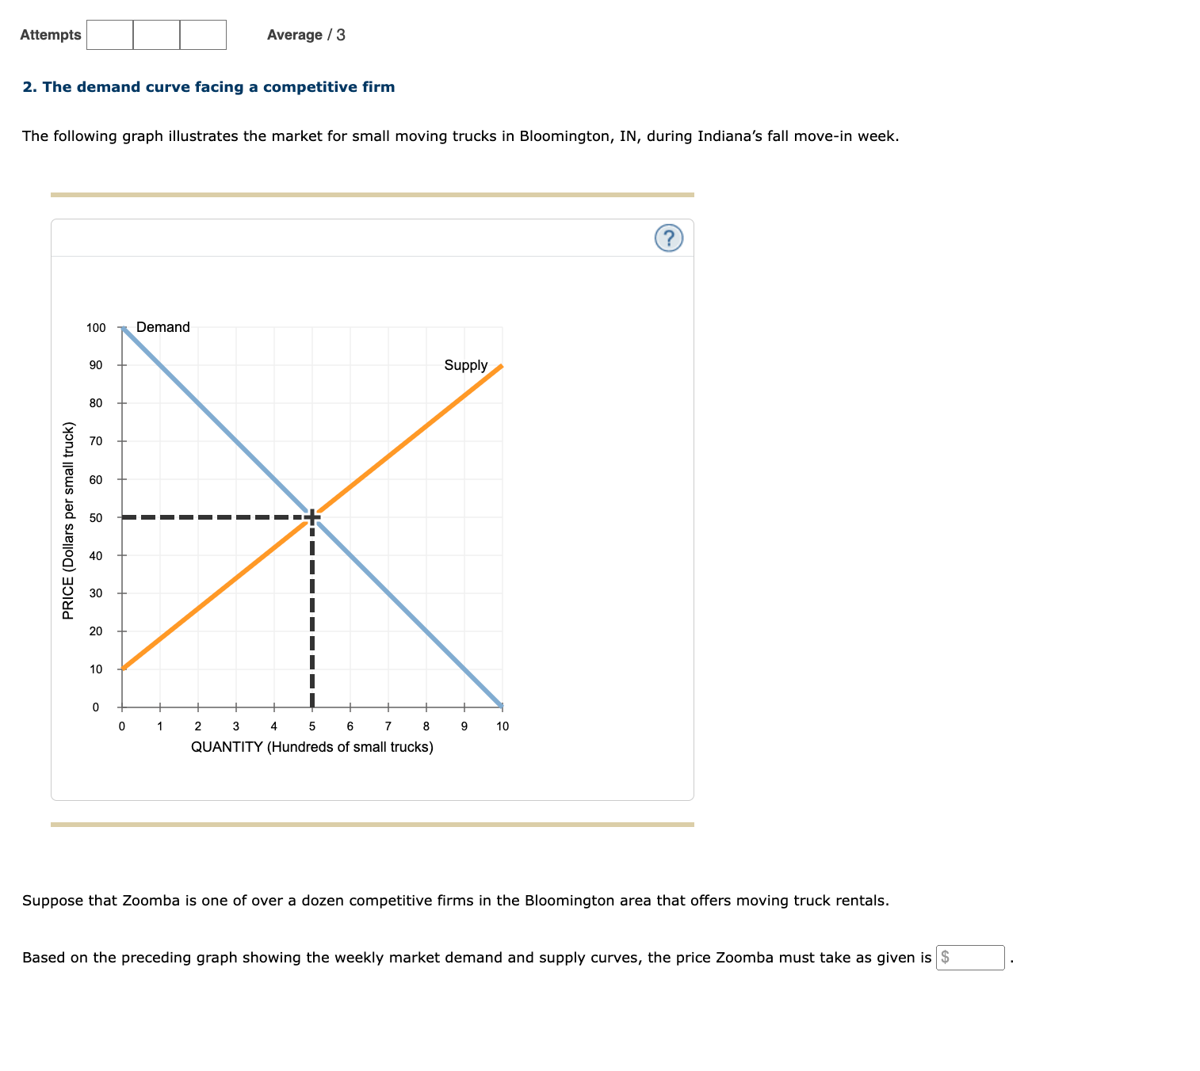
Task: Click the 10 mark on the quantity axis
Action: click(x=503, y=725)
